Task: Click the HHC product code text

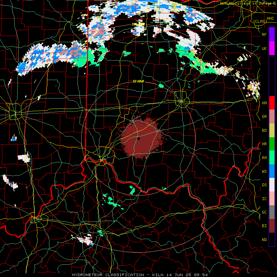Action: pos(270,18)
